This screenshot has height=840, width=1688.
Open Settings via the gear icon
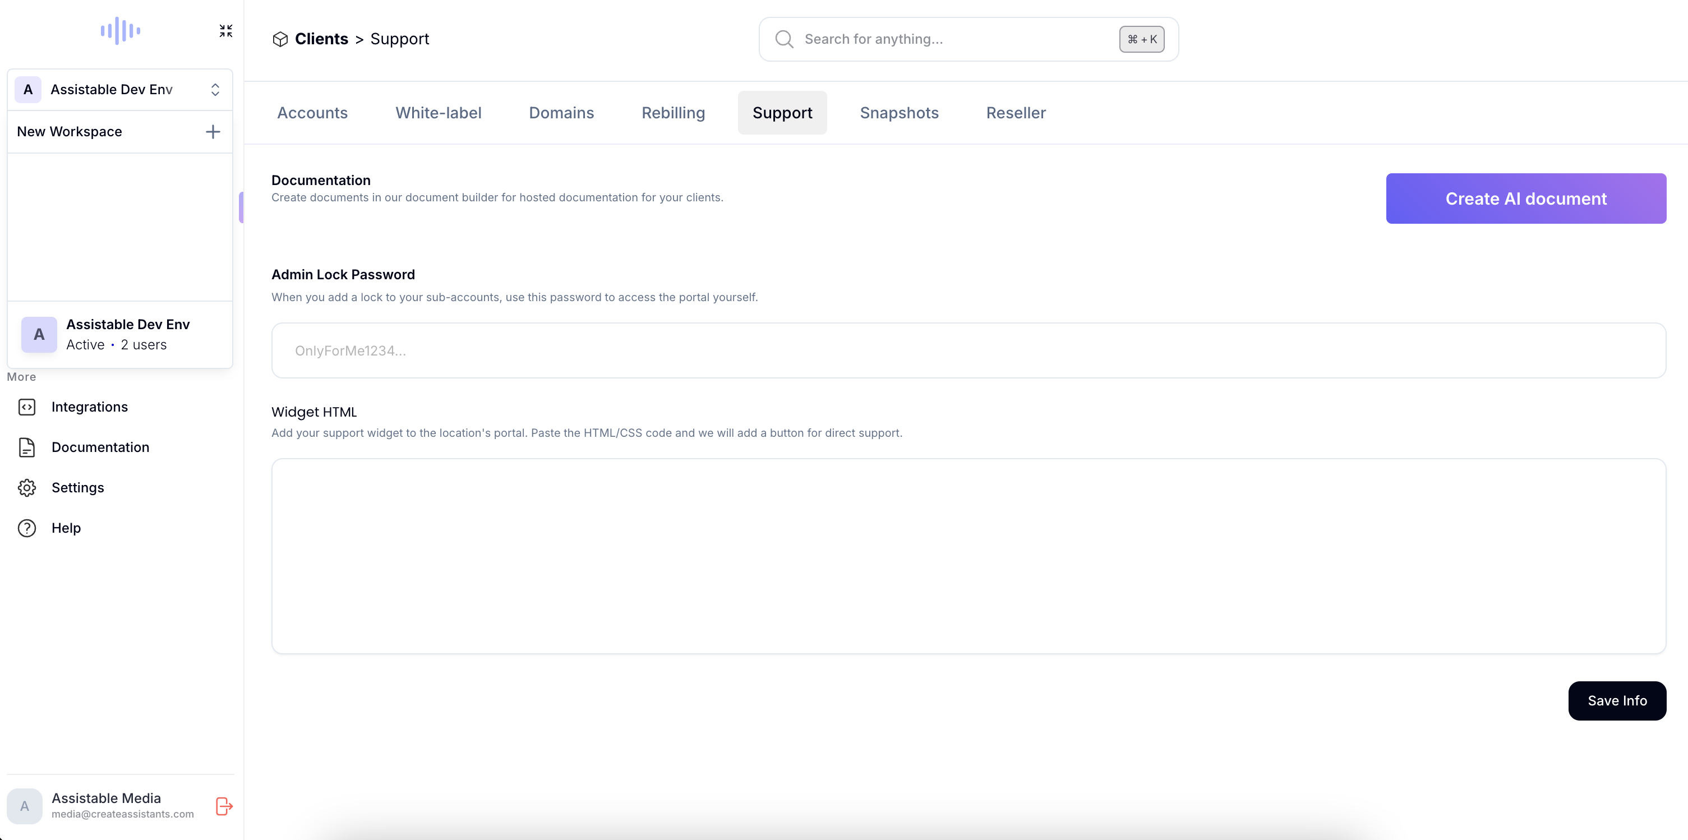27,487
